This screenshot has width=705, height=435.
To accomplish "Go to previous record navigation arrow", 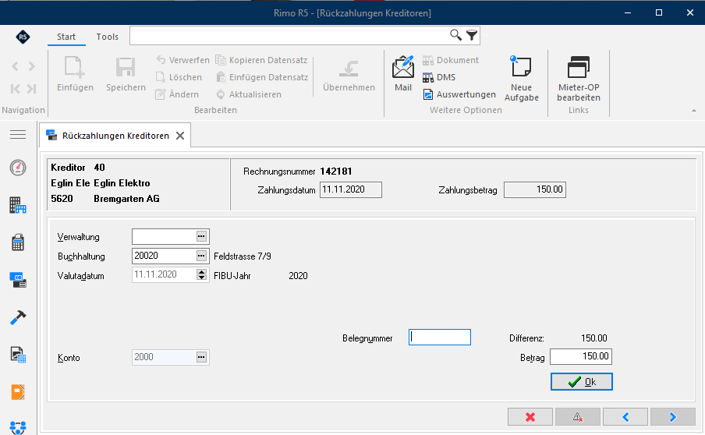I will pos(15,66).
